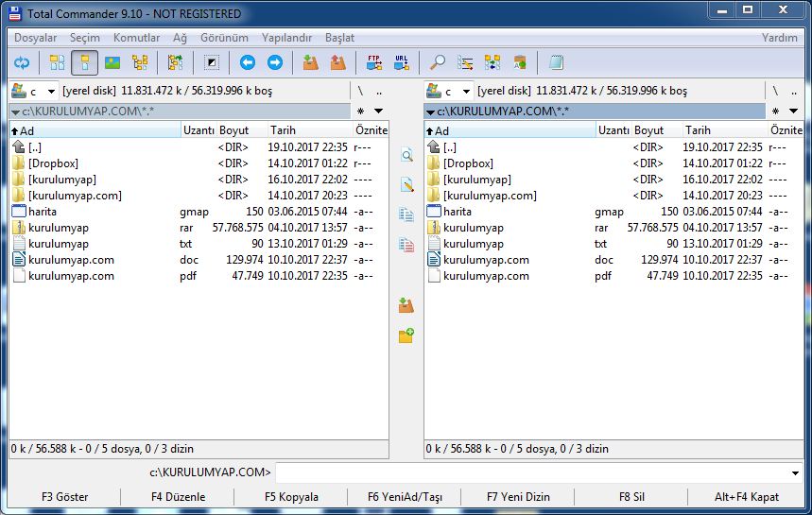Expand left panel directory history arrow
This screenshot has height=515, width=812.
pyautogui.click(x=378, y=111)
